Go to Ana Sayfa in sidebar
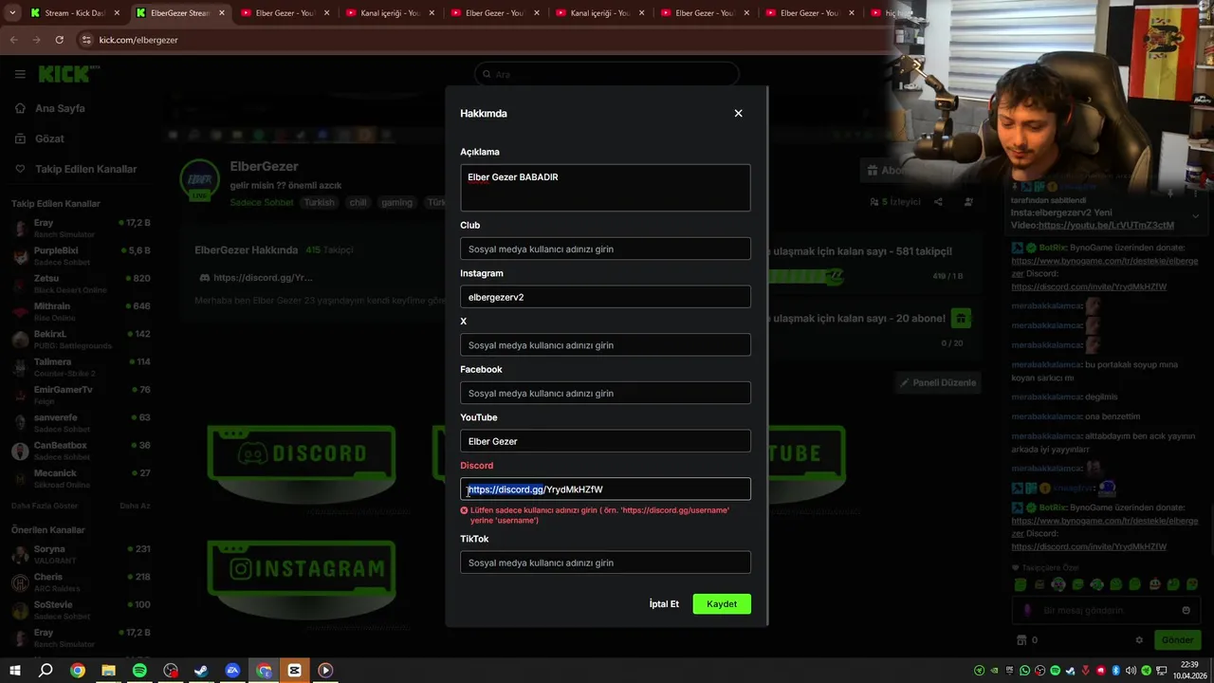The height and width of the screenshot is (683, 1214). click(x=60, y=108)
